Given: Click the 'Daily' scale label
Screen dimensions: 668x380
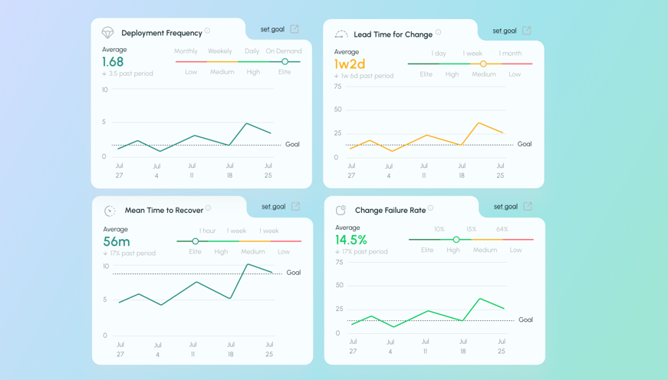Looking at the screenshot, I should [x=252, y=51].
